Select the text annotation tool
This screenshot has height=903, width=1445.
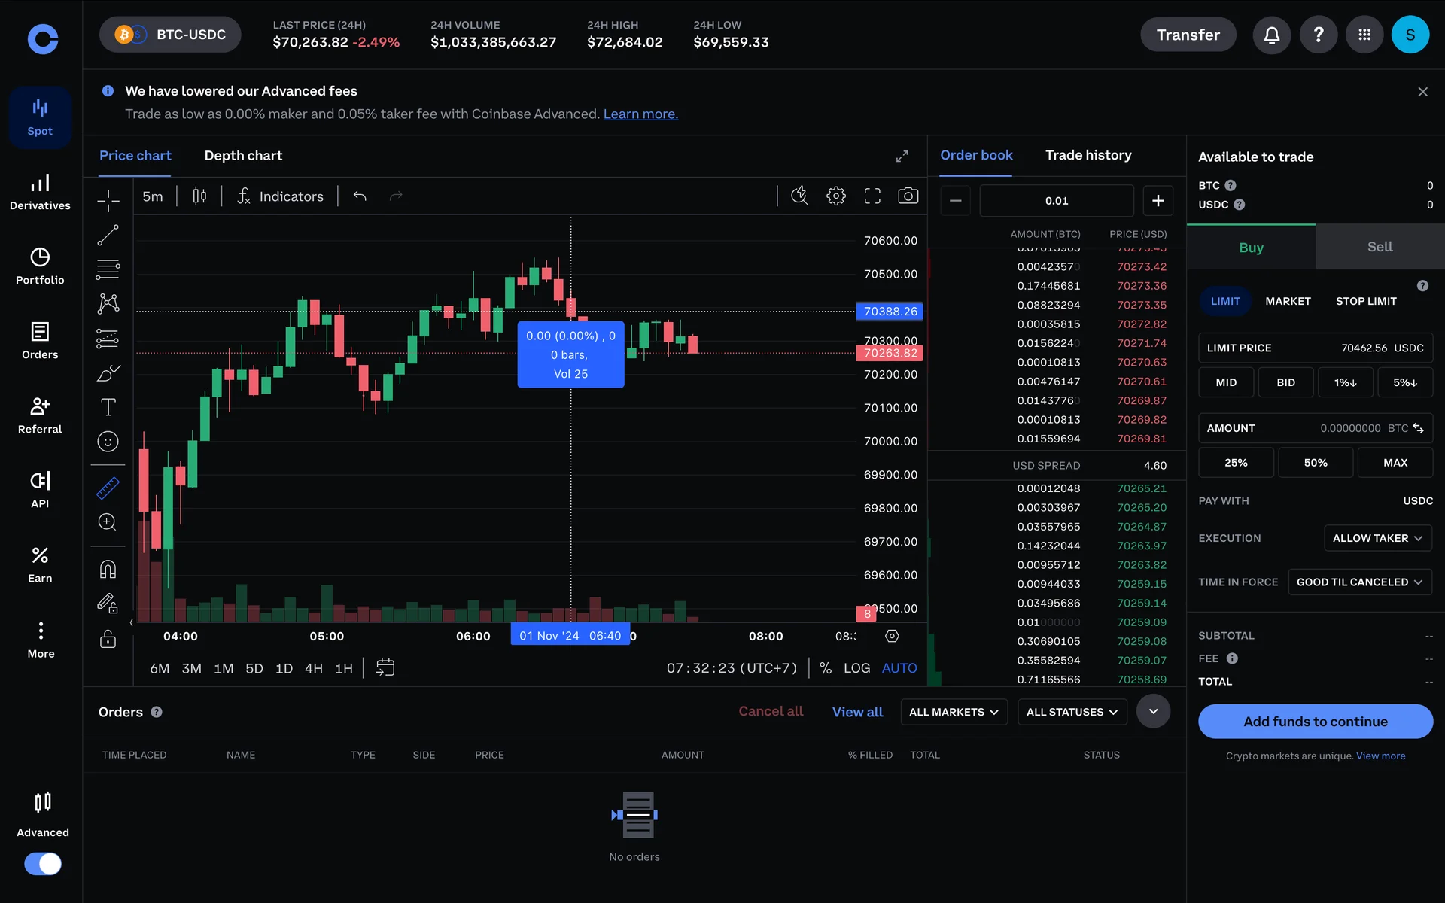point(108,407)
